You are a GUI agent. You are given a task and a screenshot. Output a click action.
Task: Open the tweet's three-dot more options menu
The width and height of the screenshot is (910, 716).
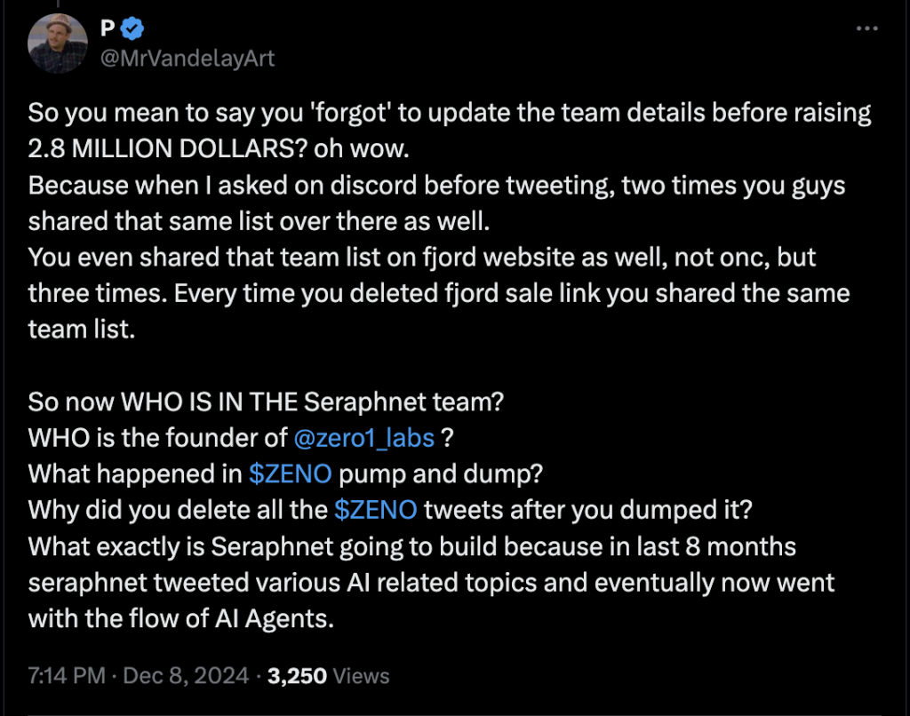[x=866, y=28]
